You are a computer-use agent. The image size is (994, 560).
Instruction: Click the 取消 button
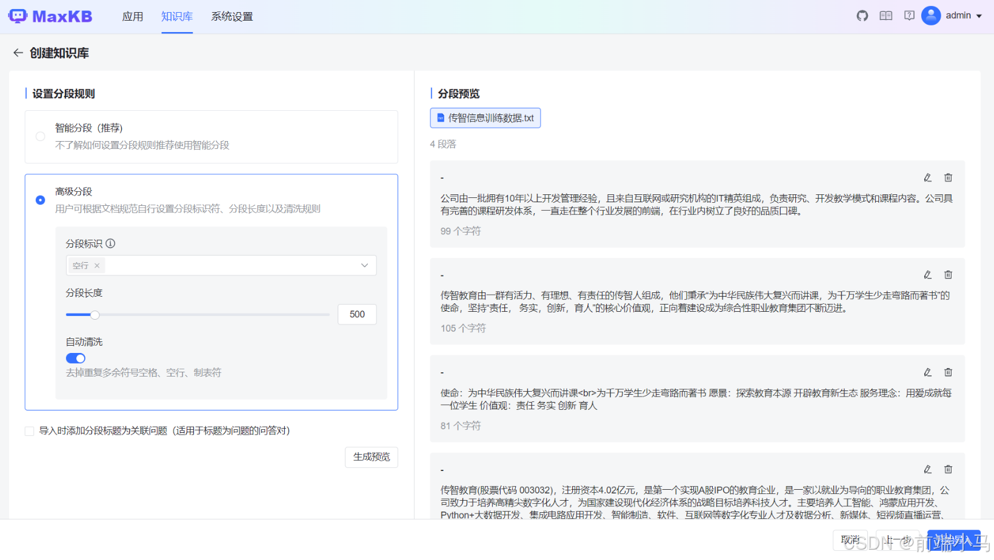850,540
